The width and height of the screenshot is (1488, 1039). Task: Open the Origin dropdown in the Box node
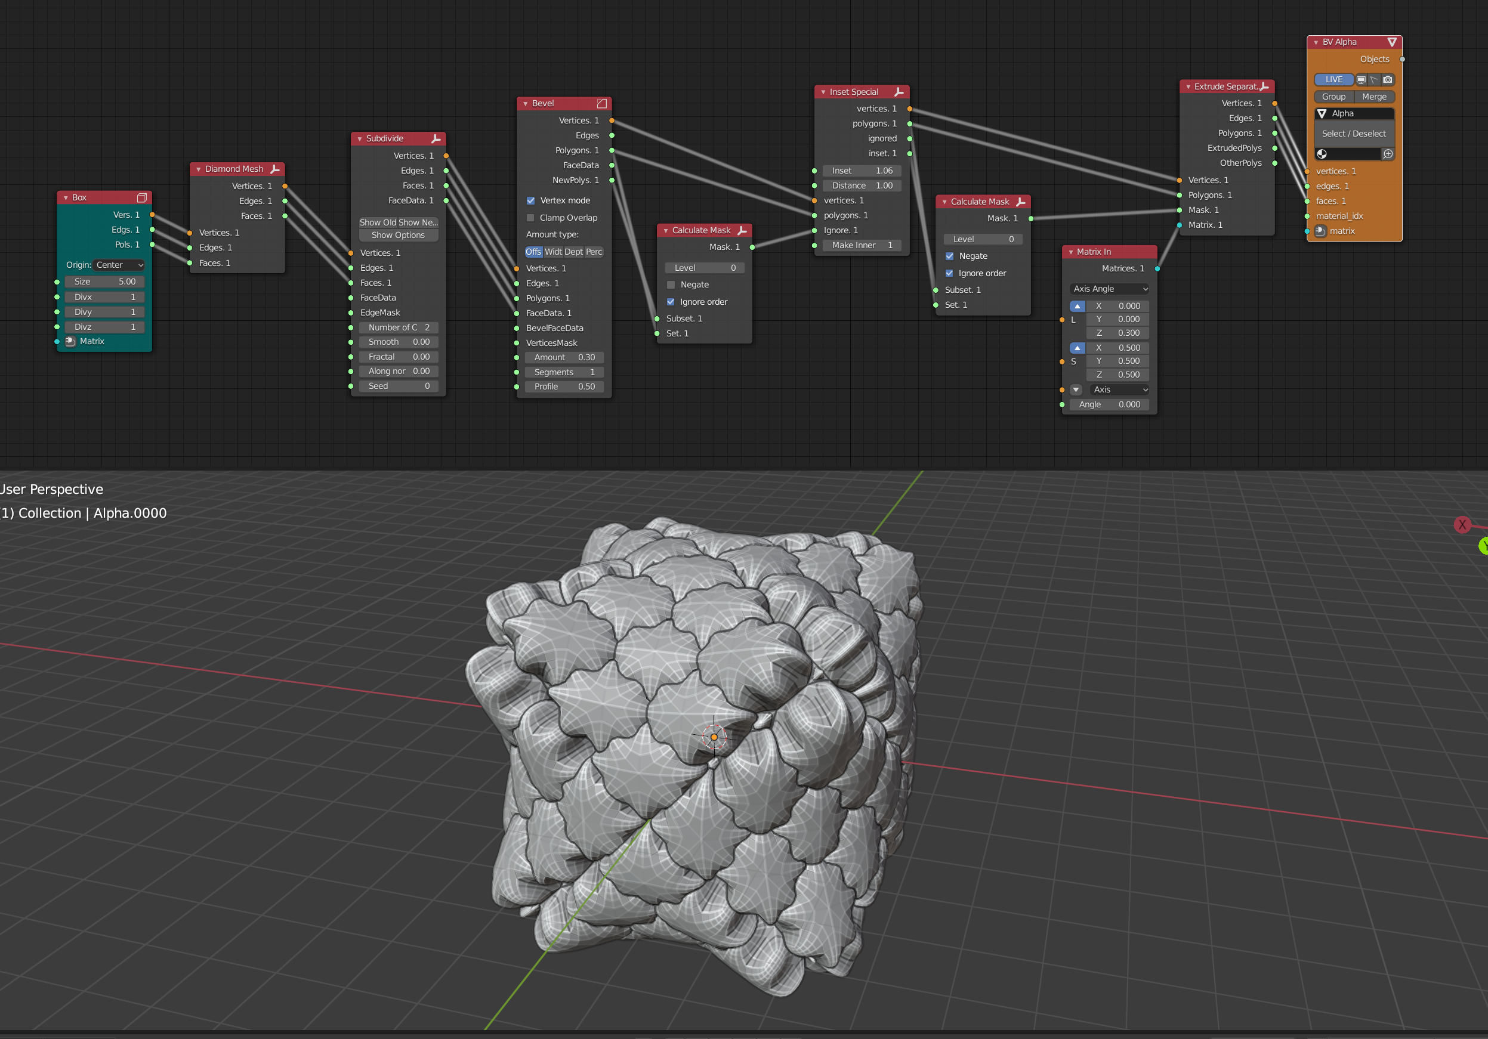click(x=119, y=264)
